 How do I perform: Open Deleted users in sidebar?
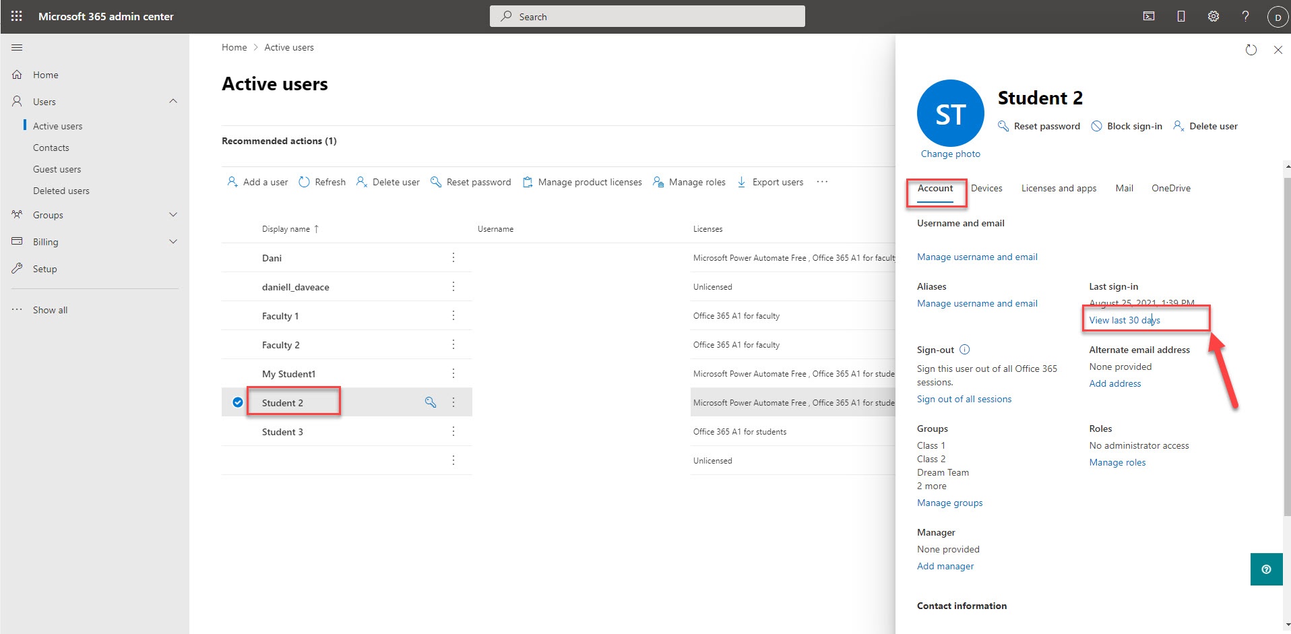click(61, 191)
